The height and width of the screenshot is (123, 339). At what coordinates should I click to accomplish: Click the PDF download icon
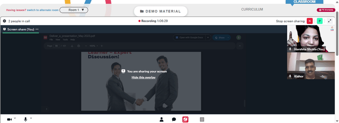pyautogui.click(x=72, y=46)
